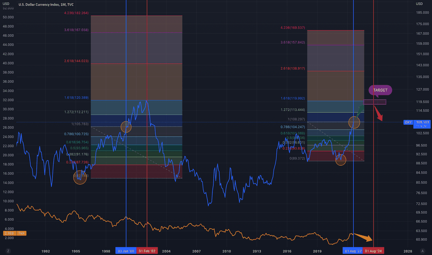Screen dimensions: 432x255
Task: Click the 2016 year label on time axis
Action: 287,251
